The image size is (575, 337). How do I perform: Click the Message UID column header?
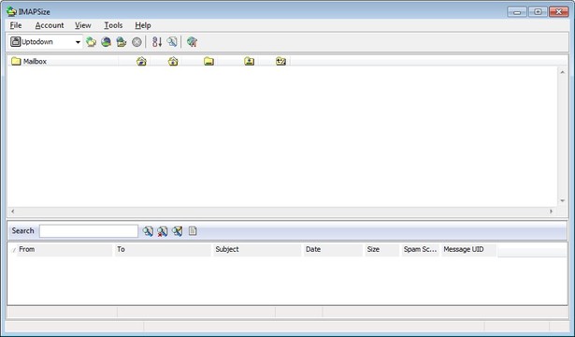tap(469, 250)
